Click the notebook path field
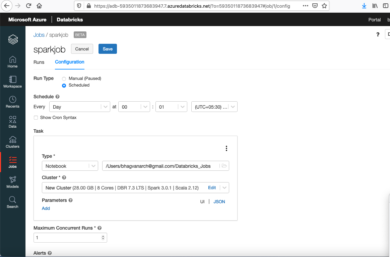Screen dimensions: 390x257 (x=166, y=166)
